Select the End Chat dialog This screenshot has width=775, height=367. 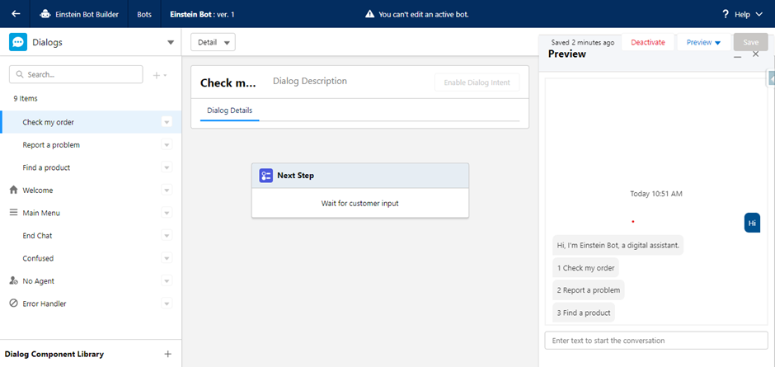pos(91,236)
